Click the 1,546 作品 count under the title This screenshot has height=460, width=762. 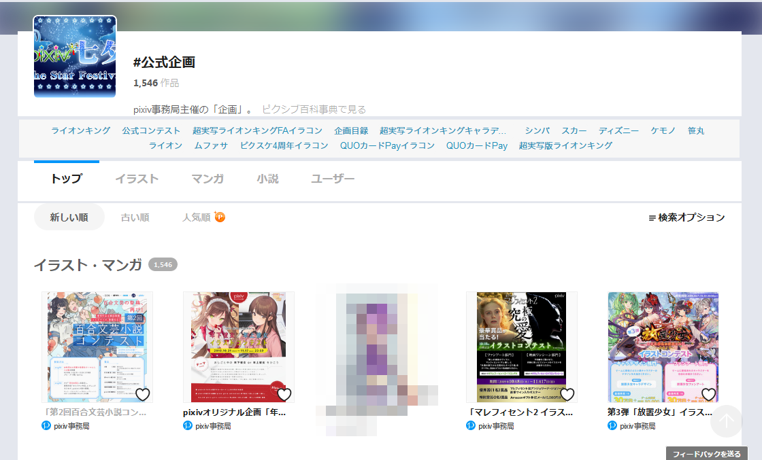point(156,83)
